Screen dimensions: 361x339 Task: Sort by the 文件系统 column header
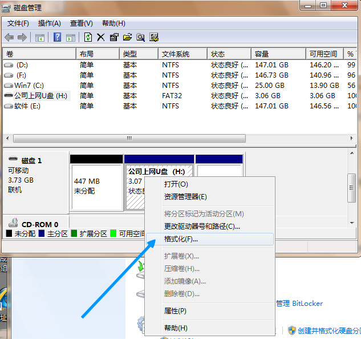tap(183, 54)
